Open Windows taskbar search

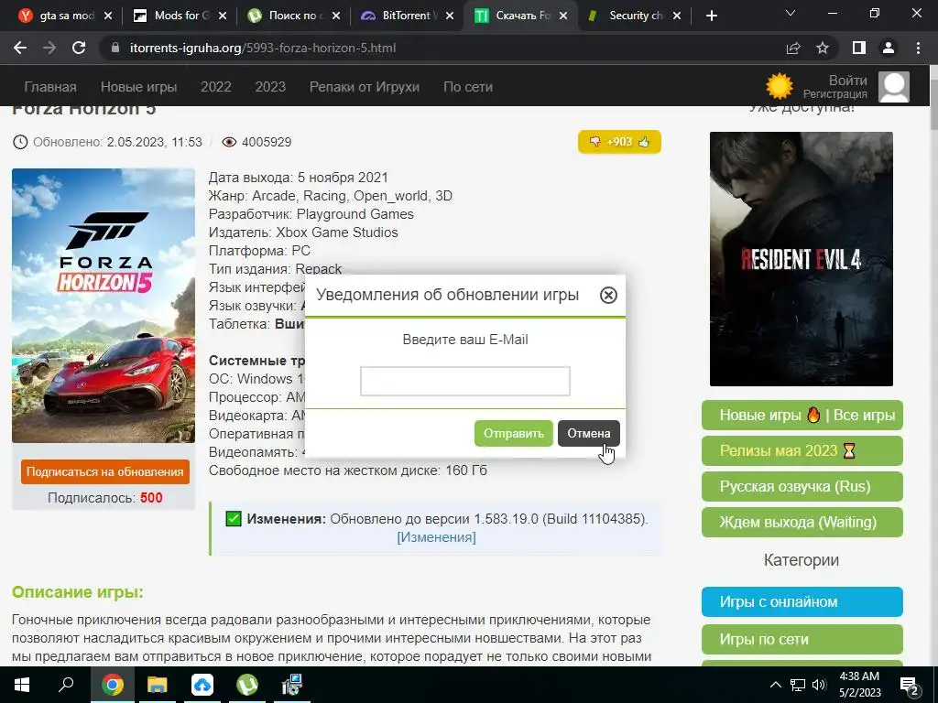[66, 685]
